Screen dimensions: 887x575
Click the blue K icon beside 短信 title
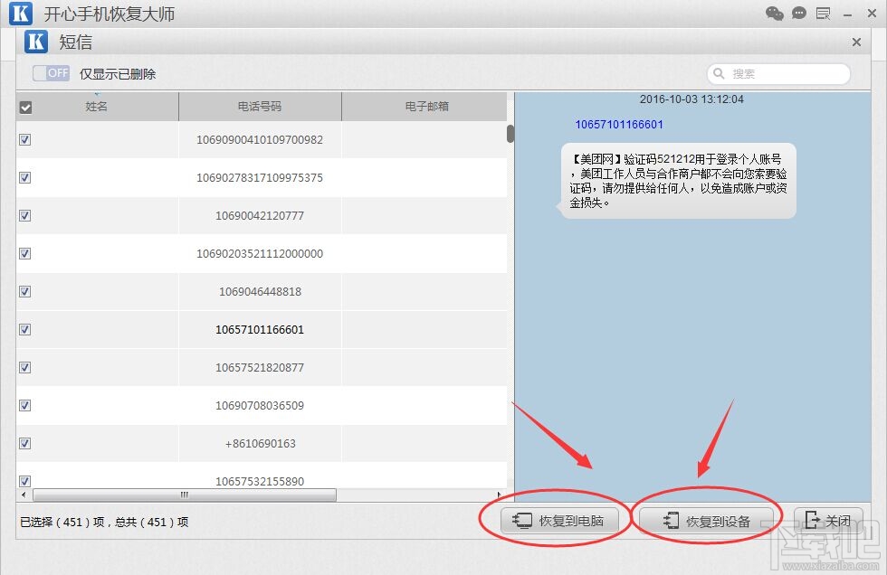34,42
